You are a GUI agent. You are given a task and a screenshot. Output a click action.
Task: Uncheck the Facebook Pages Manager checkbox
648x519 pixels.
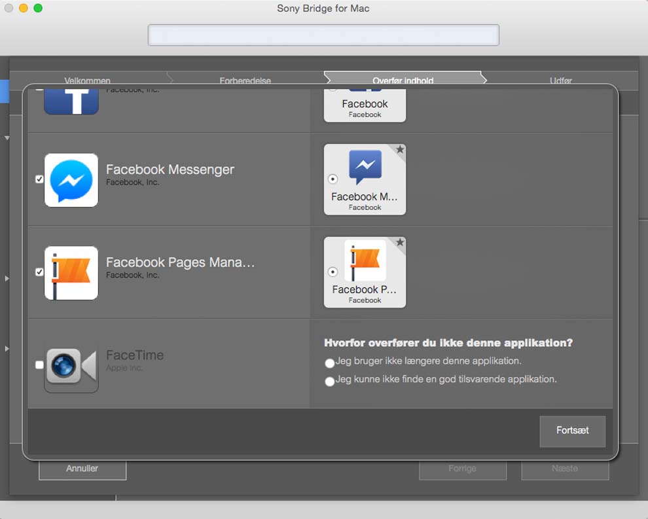[39, 272]
